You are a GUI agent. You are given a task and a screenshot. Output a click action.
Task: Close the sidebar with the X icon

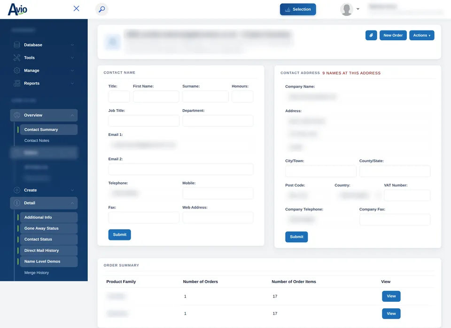pos(76,8)
